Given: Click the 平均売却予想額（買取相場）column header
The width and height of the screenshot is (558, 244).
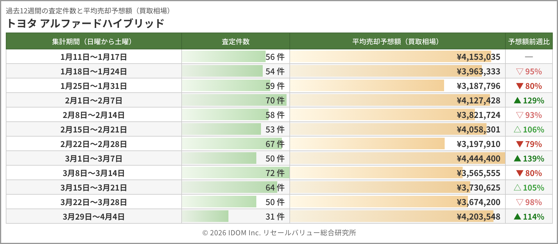Looking at the screenshot, I should coord(397,42).
